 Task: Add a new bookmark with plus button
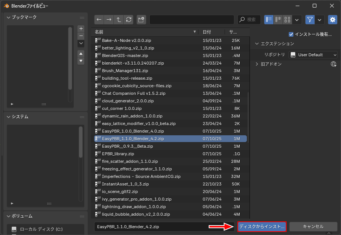pyautogui.click(x=81, y=29)
